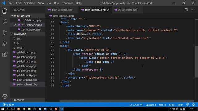Change the PHP language mode
This screenshot has height=111, width=198.
[180, 105]
